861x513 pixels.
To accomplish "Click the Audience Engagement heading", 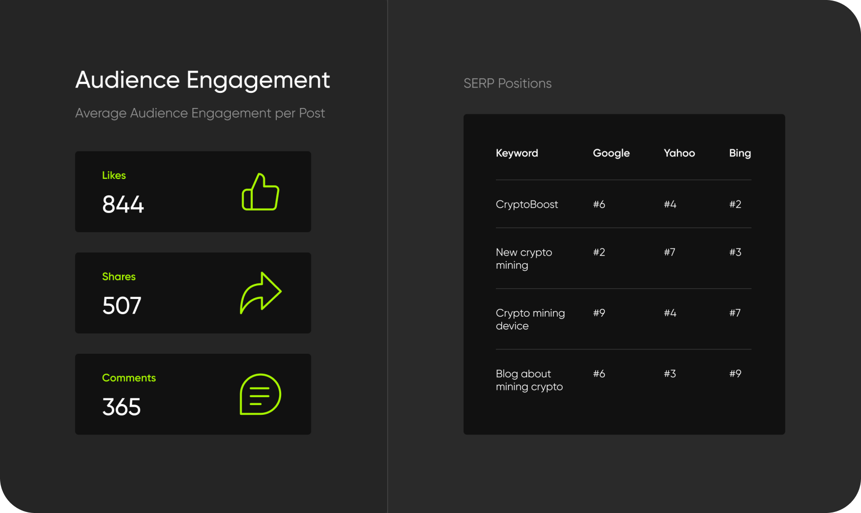I will 203,80.
